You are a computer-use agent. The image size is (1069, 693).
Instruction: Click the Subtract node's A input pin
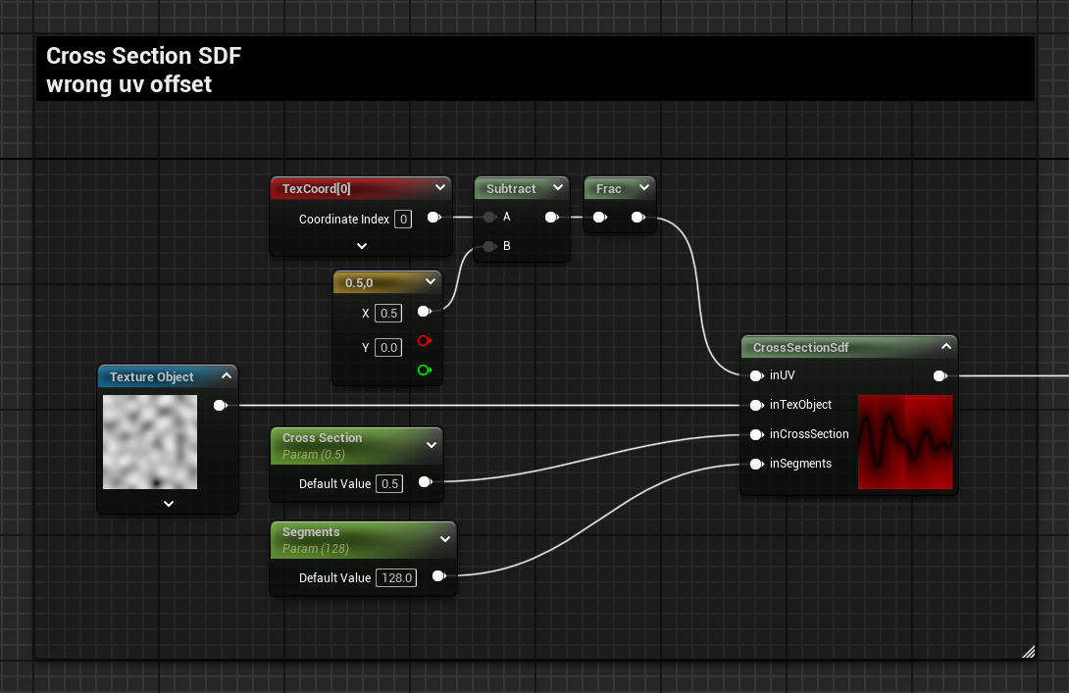pos(489,218)
